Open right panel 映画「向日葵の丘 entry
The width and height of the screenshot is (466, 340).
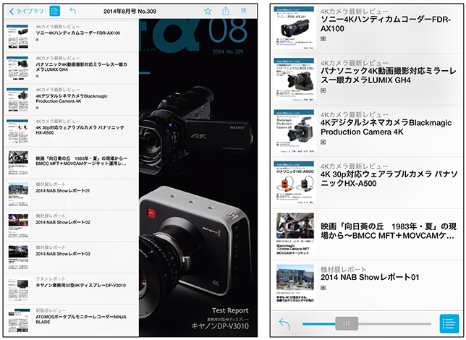click(x=367, y=235)
